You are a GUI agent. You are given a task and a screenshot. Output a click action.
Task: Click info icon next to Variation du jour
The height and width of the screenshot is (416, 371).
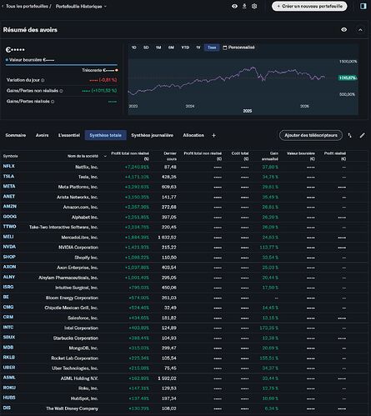[43, 80]
